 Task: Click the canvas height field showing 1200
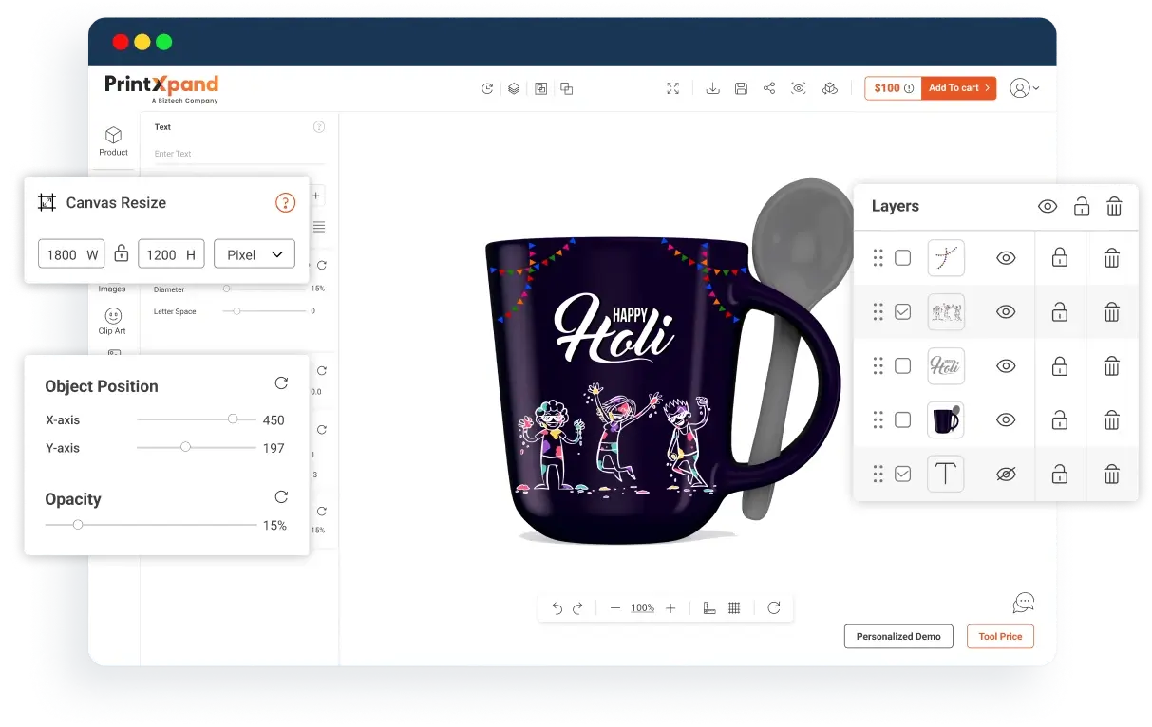click(171, 253)
